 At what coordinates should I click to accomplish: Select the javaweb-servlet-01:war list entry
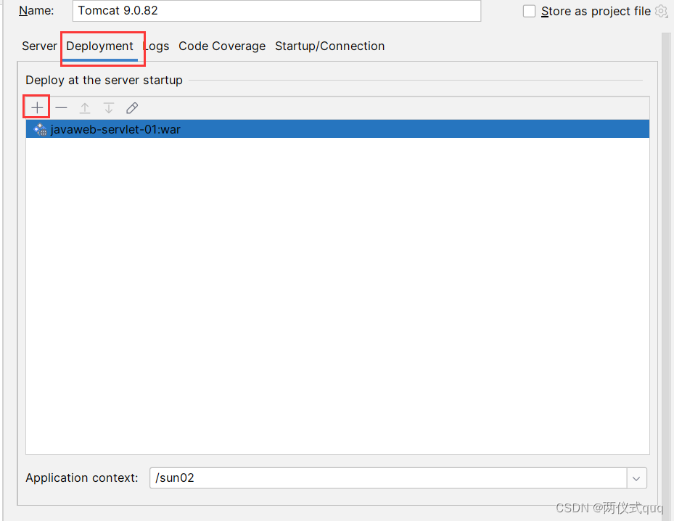click(116, 128)
